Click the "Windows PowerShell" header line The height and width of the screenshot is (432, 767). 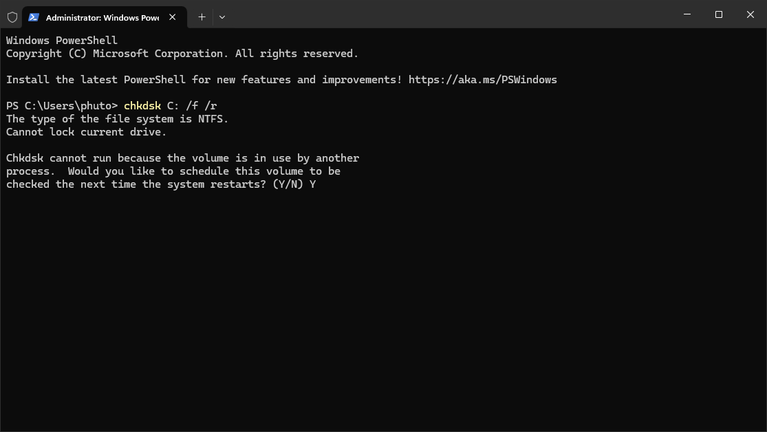click(x=62, y=41)
